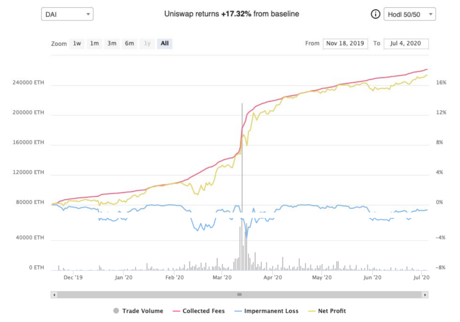Viewport: 460px width, 322px height.
Task: Click the To date field
Action: pyautogui.click(x=406, y=44)
